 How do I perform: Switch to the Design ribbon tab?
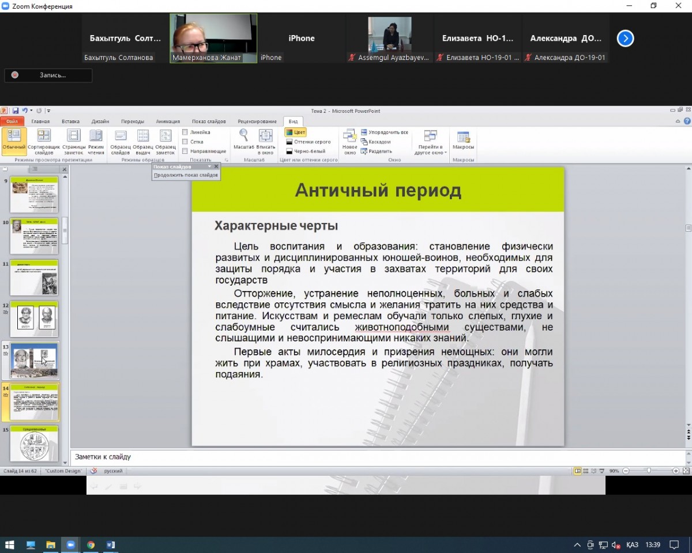100,122
